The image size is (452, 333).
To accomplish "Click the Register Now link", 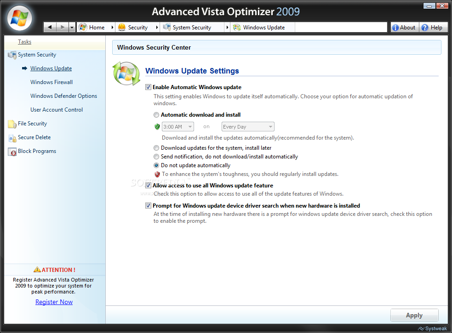I will coord(54,302).
